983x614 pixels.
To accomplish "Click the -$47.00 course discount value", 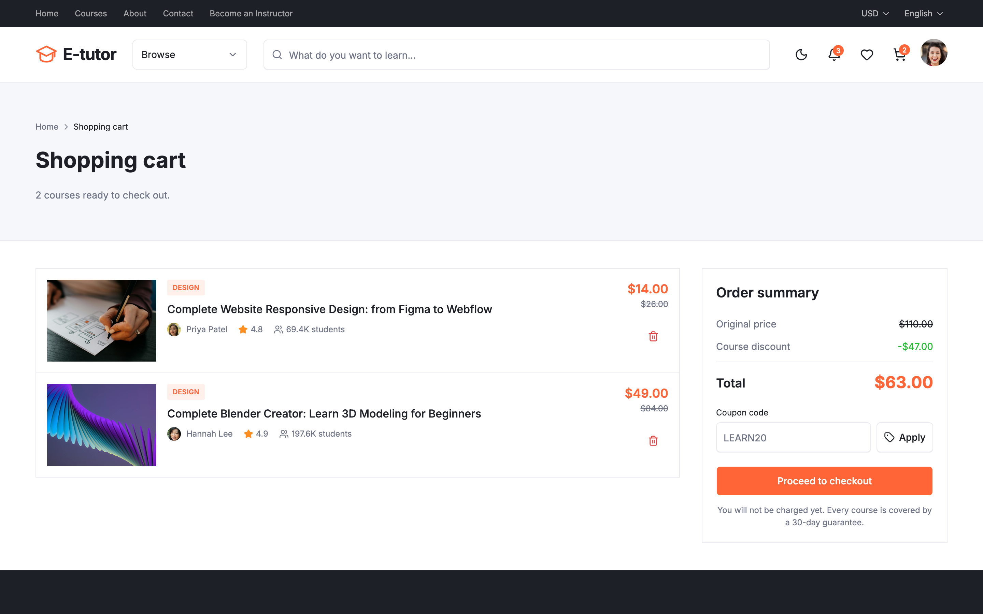I will (915, 346).
